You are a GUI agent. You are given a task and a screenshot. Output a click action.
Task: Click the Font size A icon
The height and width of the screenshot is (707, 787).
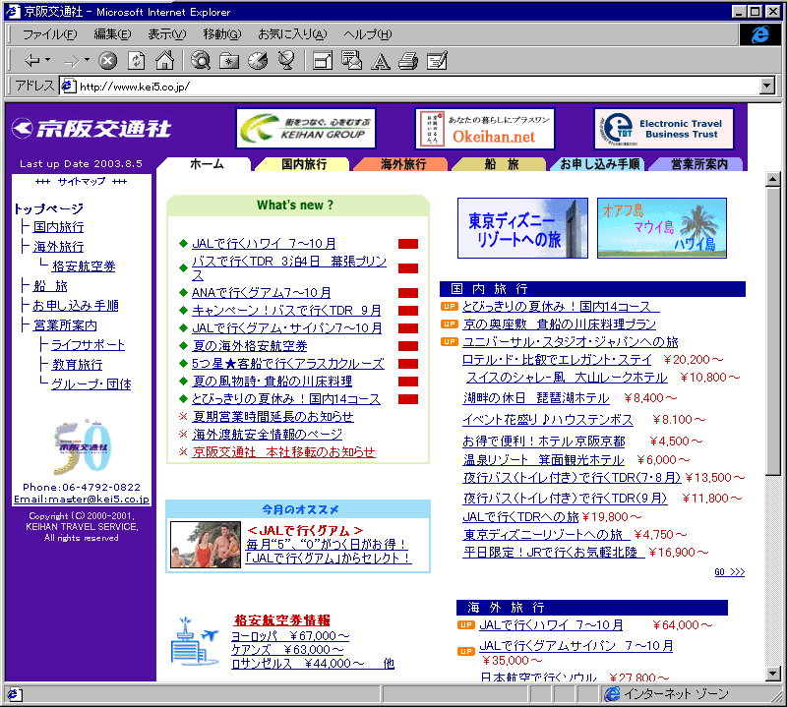[x=380, y=61]
